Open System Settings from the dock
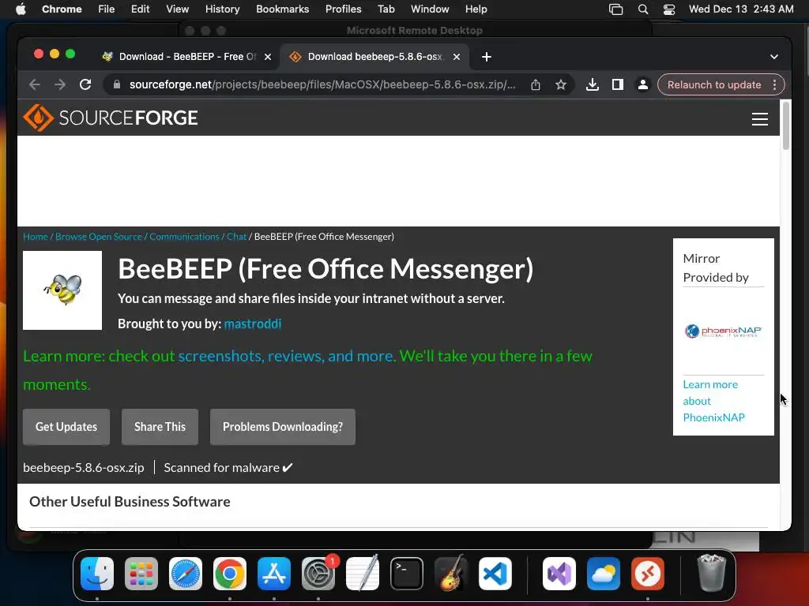Viewport: 809px width, 606px height. pyautogui.click(x=318, y=574)
